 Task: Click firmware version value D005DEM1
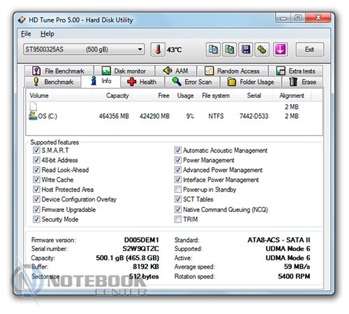(x=142, y=240)
